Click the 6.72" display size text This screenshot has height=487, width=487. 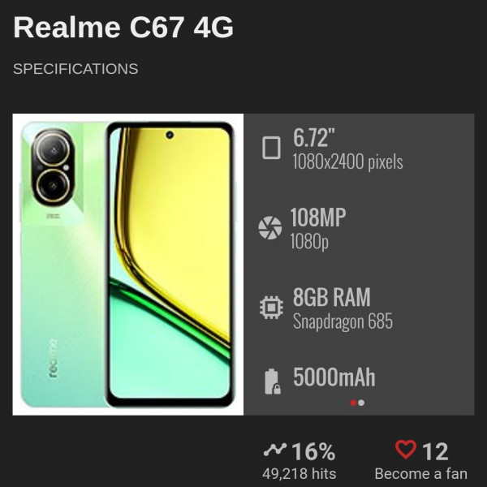pos(313,138)
